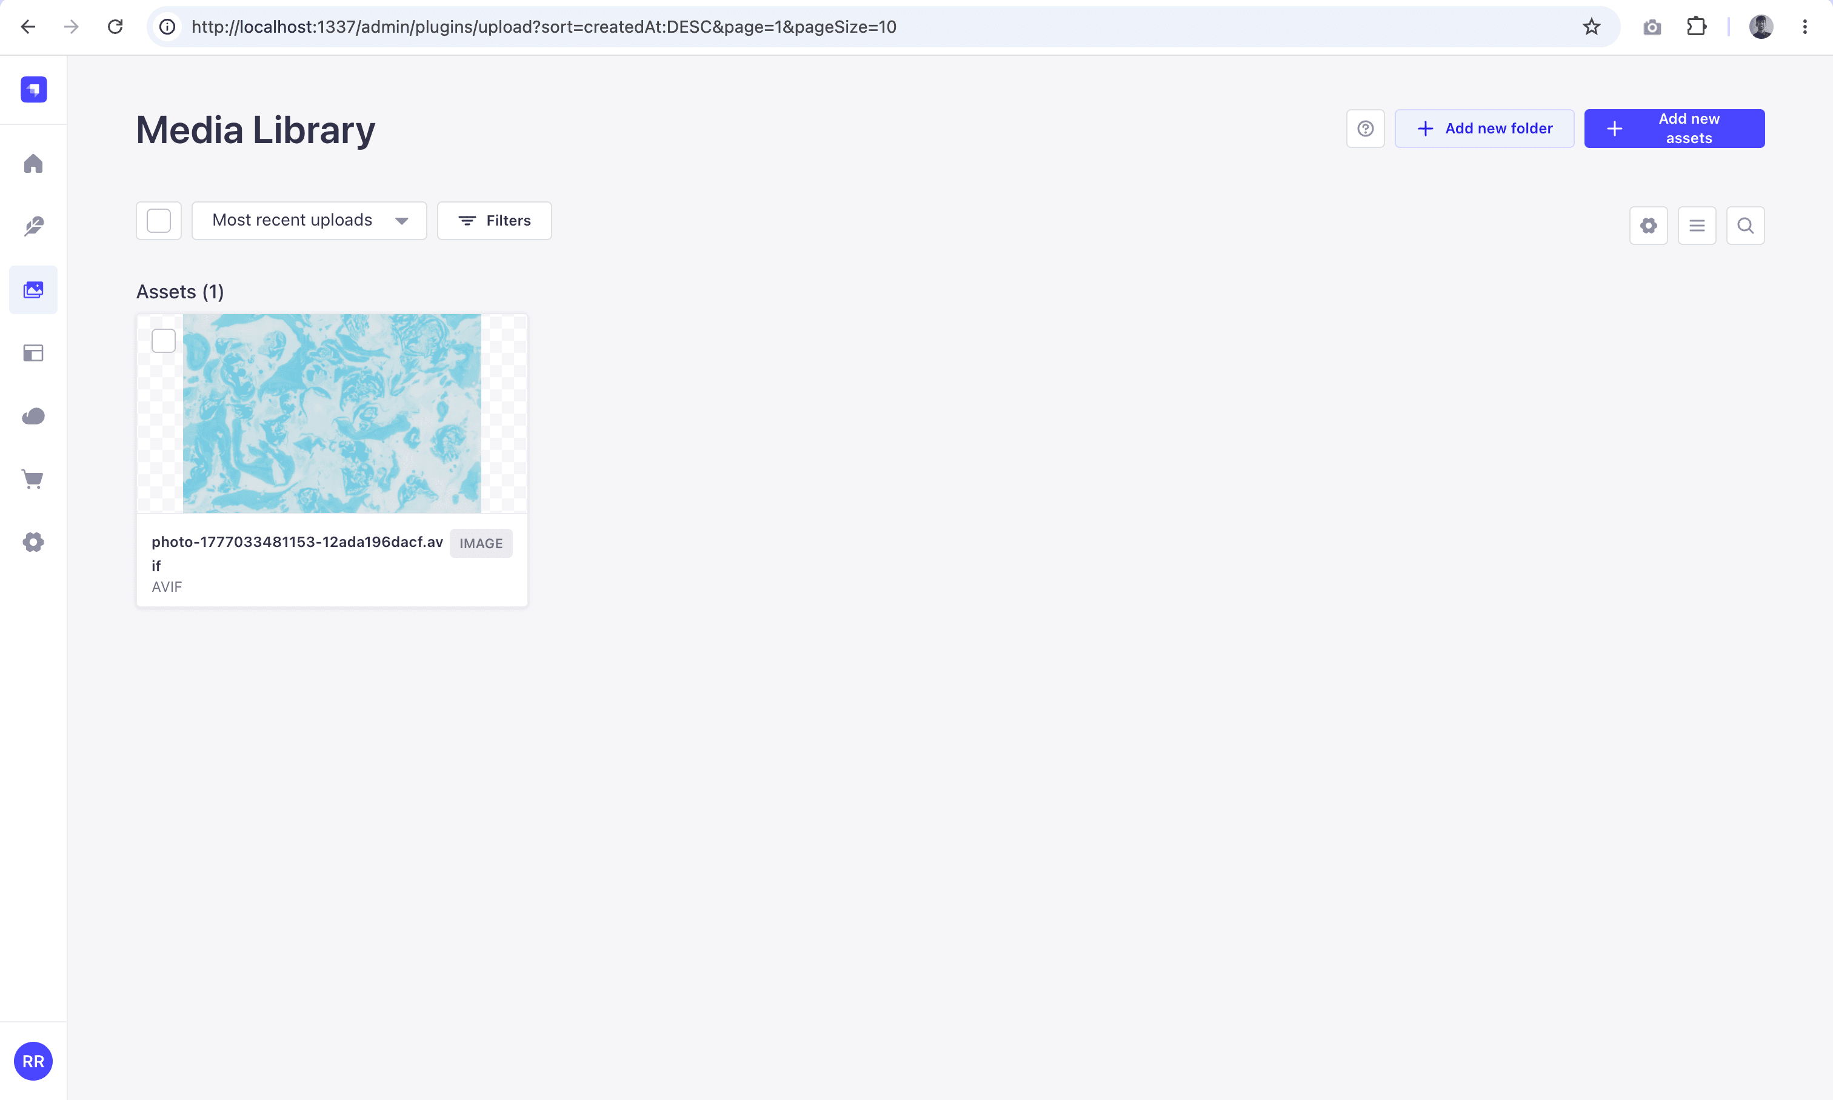
Task: Switch to list view icon
Action: click(x=1697, y=226)
